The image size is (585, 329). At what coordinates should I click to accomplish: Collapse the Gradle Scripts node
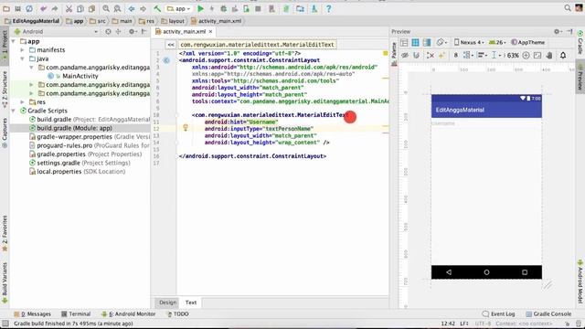tap(14, 111)
